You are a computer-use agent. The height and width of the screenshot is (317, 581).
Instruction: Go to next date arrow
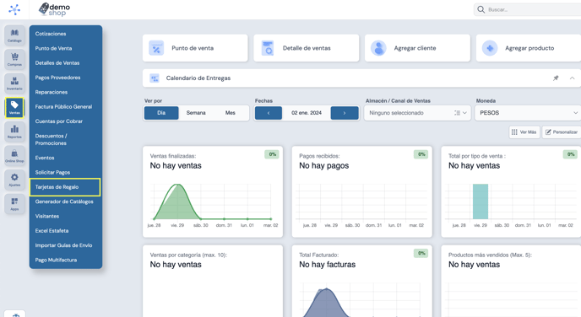tap(345, 113)
